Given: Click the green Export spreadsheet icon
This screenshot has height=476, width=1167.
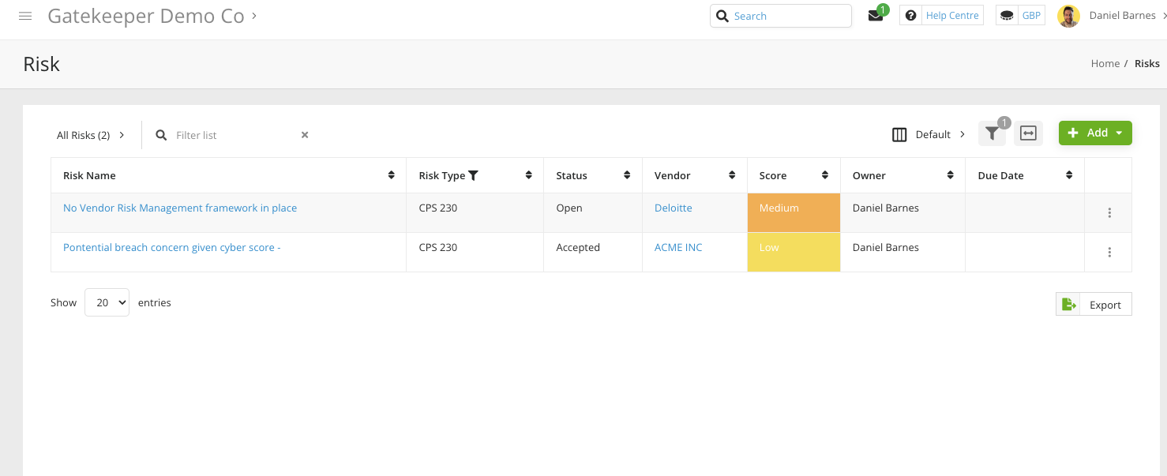Looking at the screenshot, I should coord(1068,303).
